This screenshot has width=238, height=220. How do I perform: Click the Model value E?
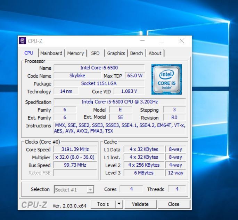tap(121, 109)
